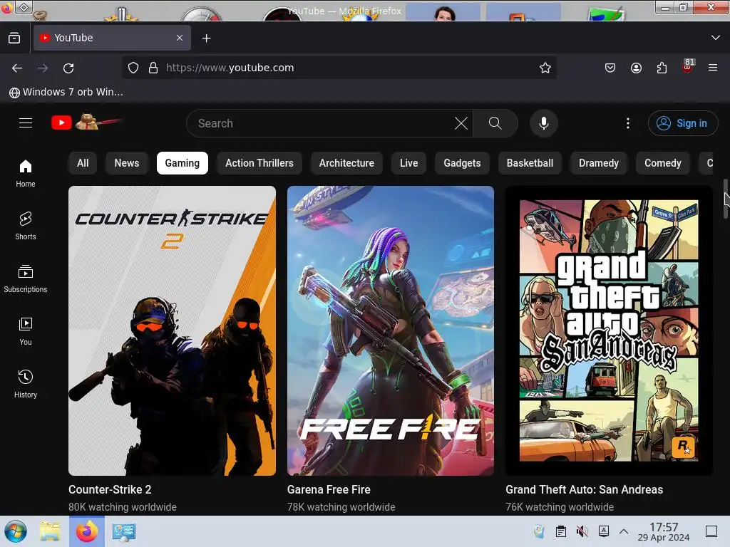Select the Live filter chip
This screenshot has height=547, width=730.
(408, 163)
